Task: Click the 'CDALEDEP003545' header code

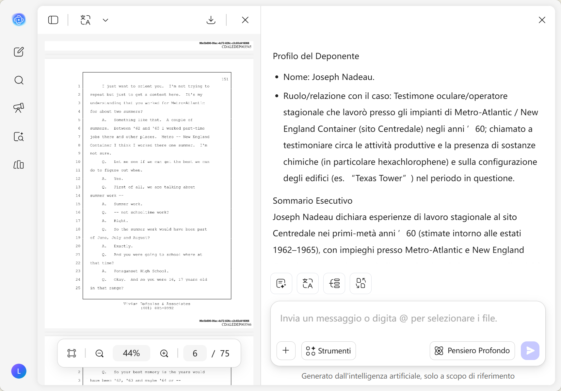Action: (x=236, y=47)
